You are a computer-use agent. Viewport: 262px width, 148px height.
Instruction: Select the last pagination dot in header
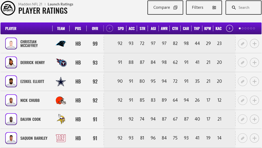click(254, 28)
